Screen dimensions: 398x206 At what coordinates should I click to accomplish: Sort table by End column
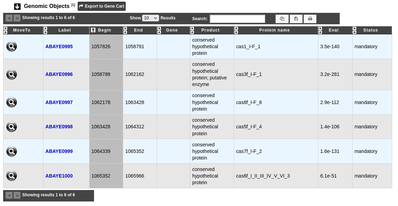click(140, 30)
